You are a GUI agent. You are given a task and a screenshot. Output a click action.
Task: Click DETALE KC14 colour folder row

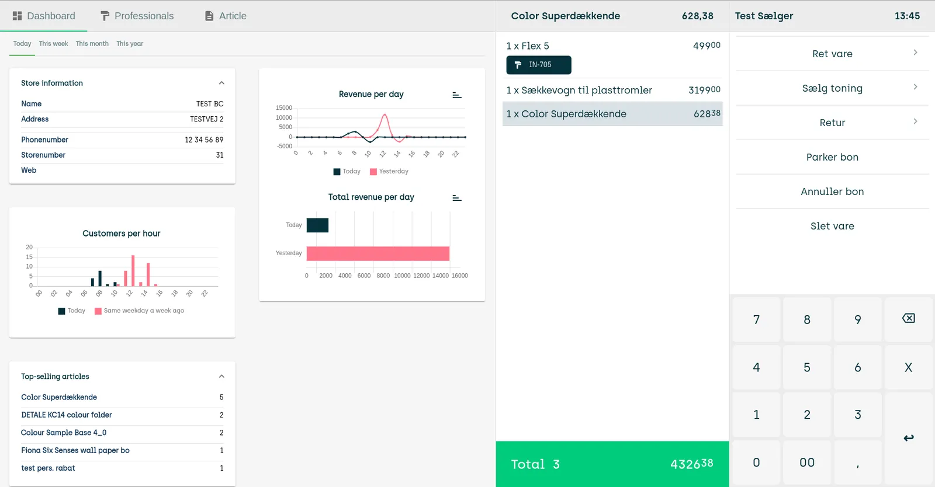point(122,415)
